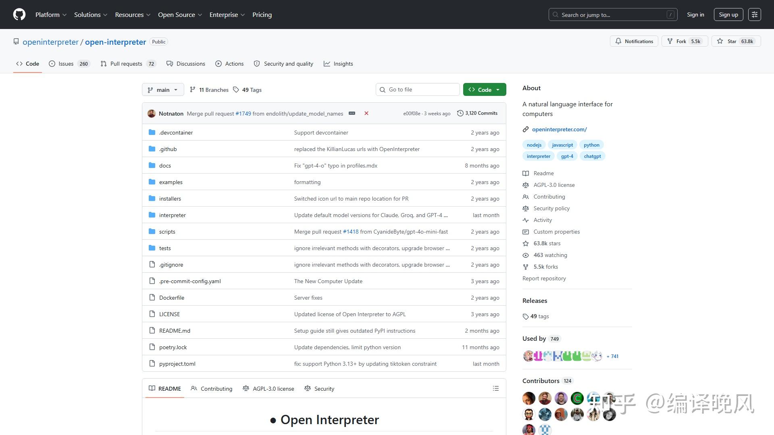The image size is (774, 435).
Task: Click the Go to file field
Action: [x=418, y=89]
